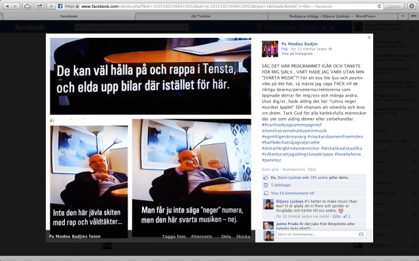This screenshot has height=261, width=419.
Task: Open the Alternativ options menu
Action: pos(192,236)
